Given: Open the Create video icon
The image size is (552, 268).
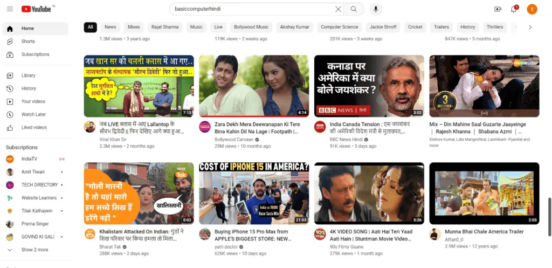Looking at the screenshot, I should [x=498, y=9].
